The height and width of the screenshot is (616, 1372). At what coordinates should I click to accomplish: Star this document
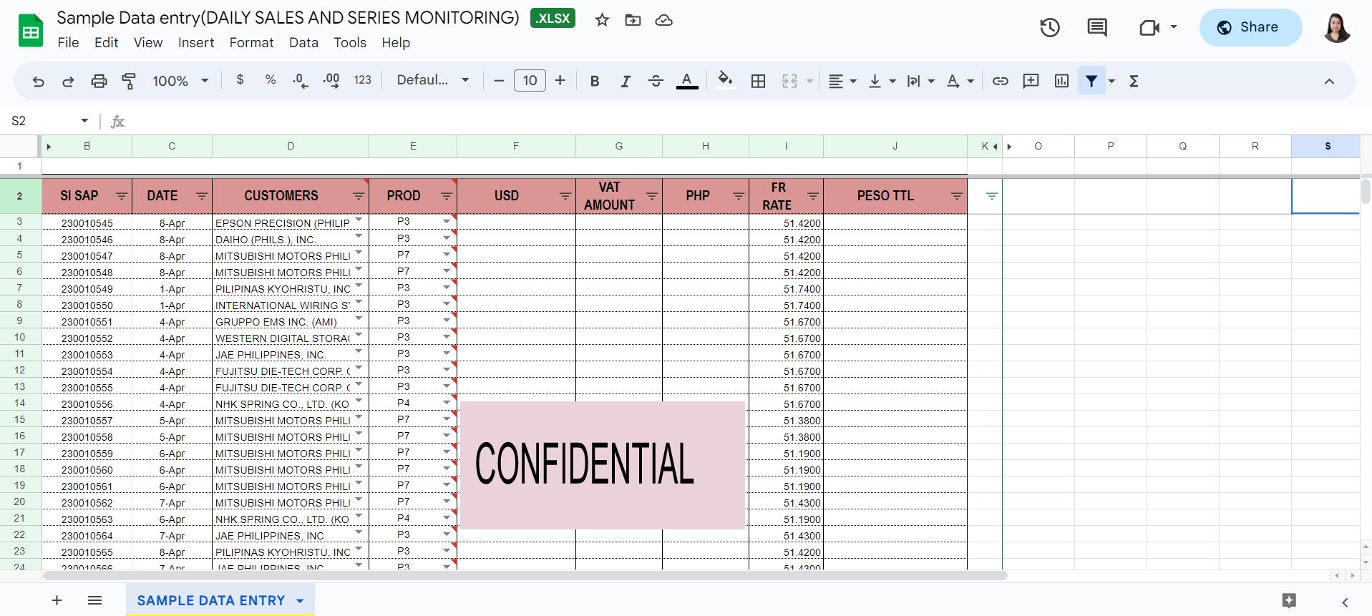coord(602,20)
